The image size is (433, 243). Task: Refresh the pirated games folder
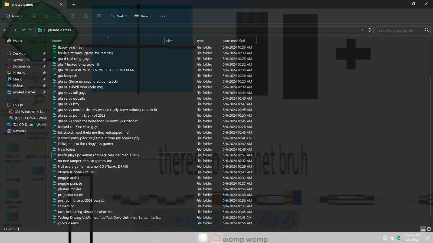(x=369, y=30)
